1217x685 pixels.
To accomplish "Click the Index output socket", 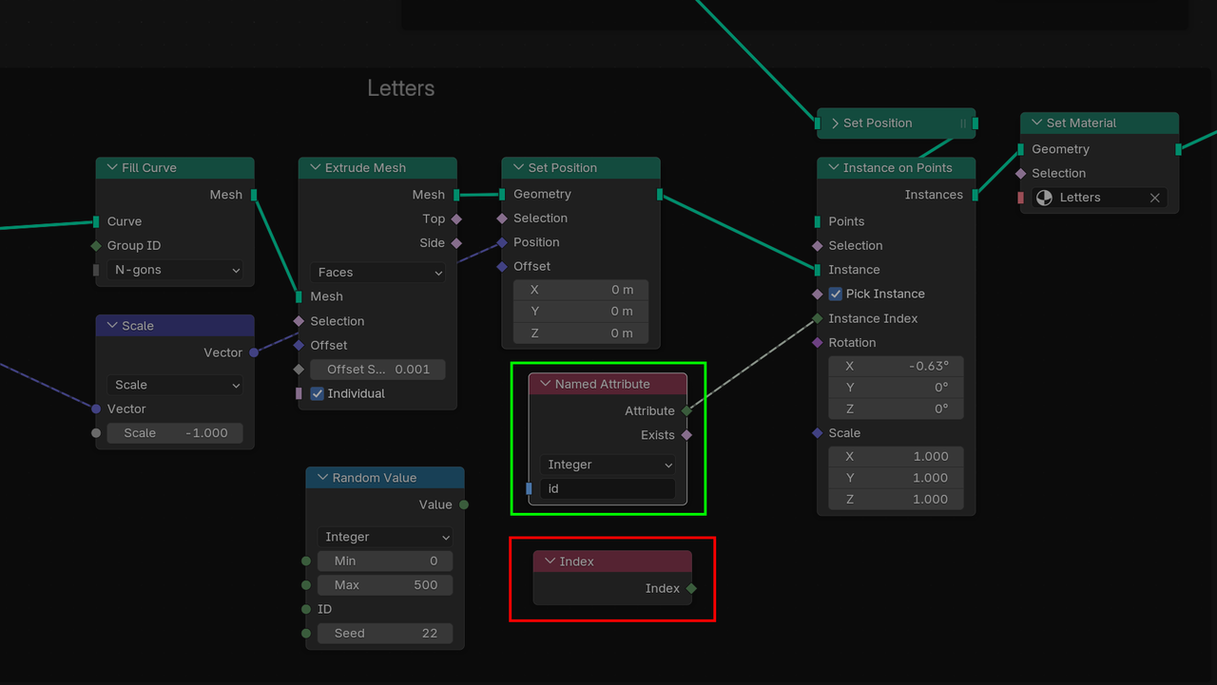I will coord(691,589).
